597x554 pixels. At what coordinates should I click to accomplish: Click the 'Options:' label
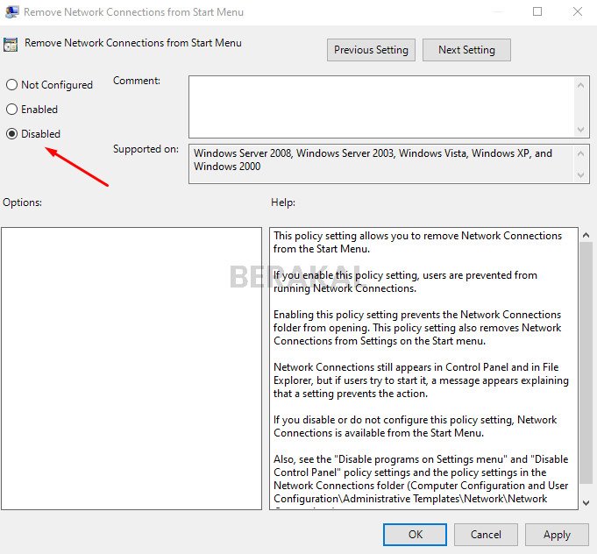[x=22, y=202]
